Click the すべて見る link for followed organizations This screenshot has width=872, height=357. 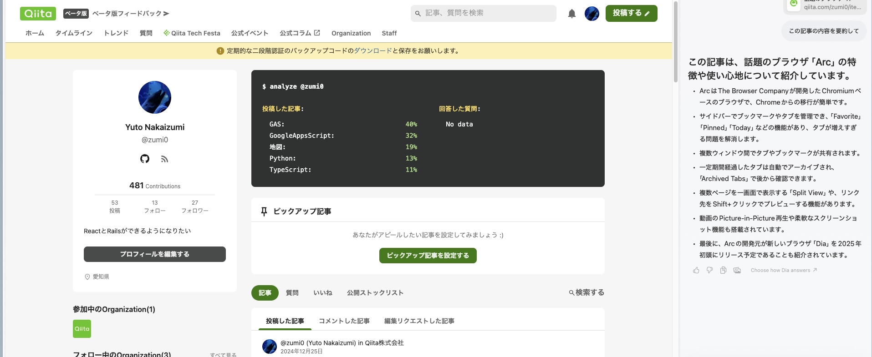click(x=223, y=354)
